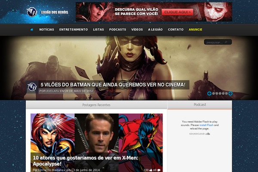Open the A Legião menu
This screenshot has width=258, height=172.
(x=155, y=30)
